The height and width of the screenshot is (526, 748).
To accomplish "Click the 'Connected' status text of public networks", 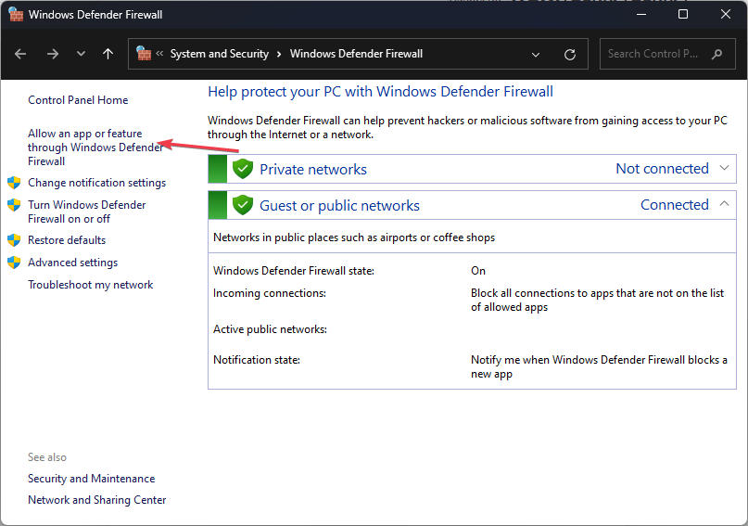I will click(675, 204).
